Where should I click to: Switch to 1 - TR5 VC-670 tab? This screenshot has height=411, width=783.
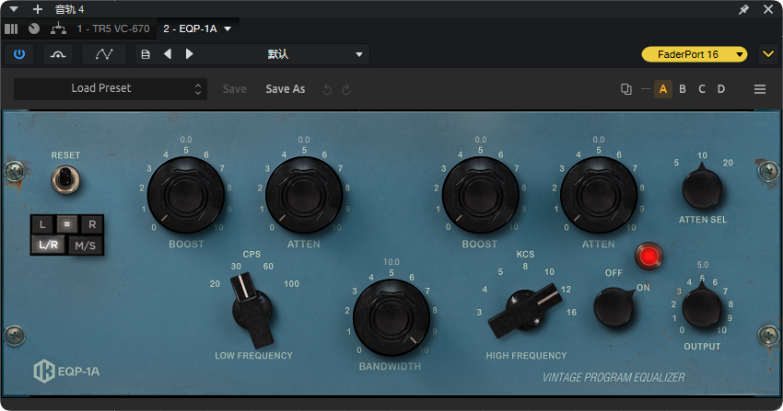tap(113, 29)
